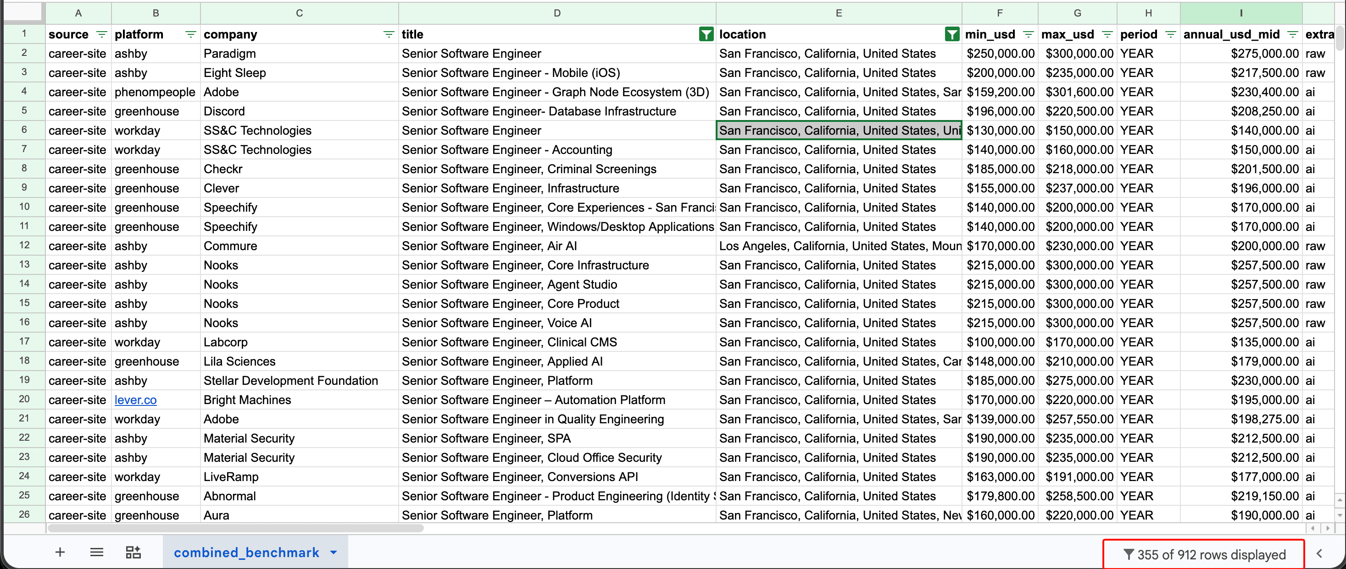Select the Paradigm company cell
Screen dimensions: 1346x569
[300, 53]
